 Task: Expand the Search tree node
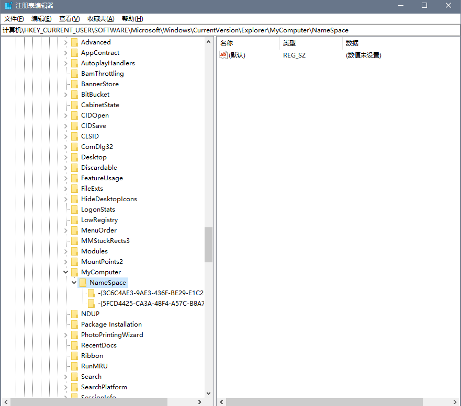pyautogui.click(x=66, y=377)
